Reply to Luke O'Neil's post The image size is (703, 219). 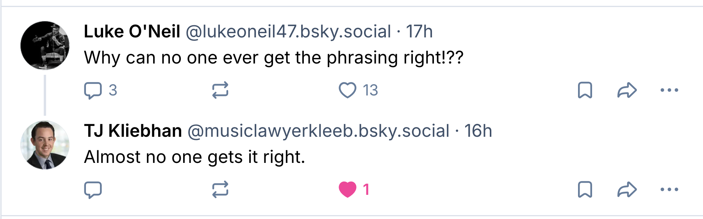pos(93,90)
